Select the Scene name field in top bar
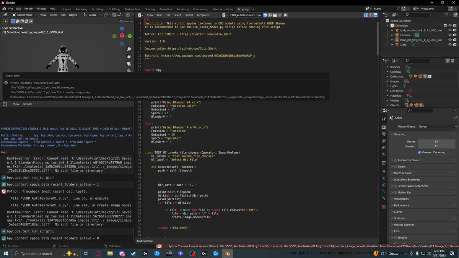This screenshot has height=258, width=459. (x=385, y=8)
